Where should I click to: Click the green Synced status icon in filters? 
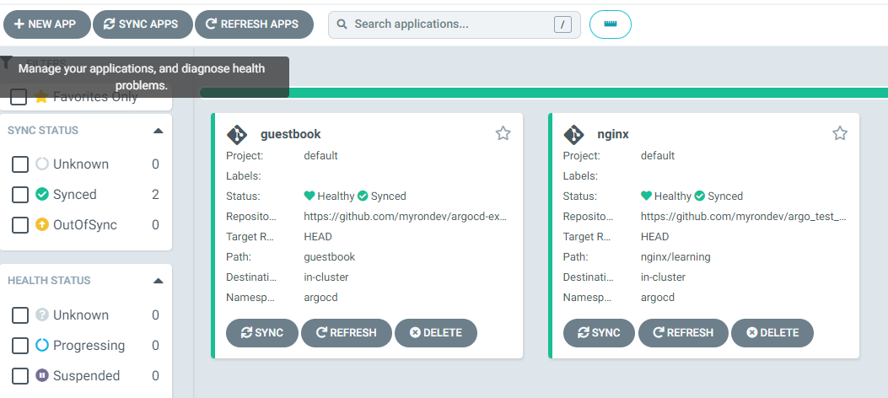[42, 194]
